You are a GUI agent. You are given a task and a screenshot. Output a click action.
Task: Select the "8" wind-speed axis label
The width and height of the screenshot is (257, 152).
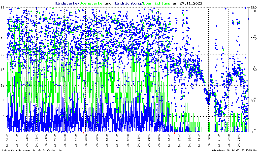4,101
